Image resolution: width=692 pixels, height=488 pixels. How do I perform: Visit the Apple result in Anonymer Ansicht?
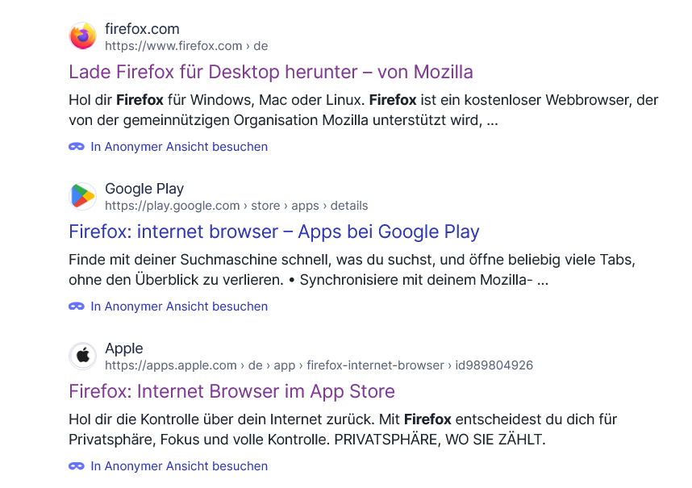[x=178, y=466]
